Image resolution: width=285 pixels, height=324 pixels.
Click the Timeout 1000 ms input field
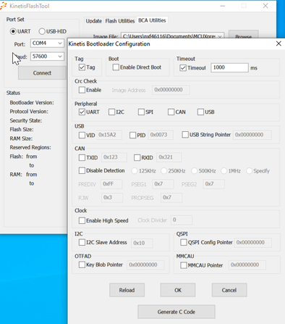[229, 67]
